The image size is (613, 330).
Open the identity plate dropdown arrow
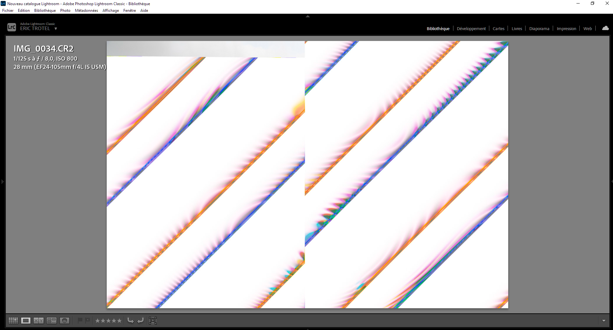pyautogui.click(x=56, y=28)
